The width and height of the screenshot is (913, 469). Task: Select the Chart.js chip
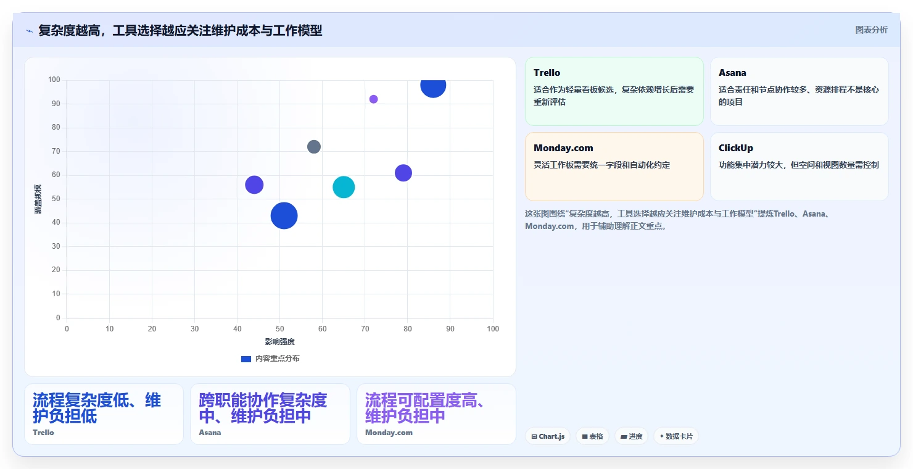point(548,436)
